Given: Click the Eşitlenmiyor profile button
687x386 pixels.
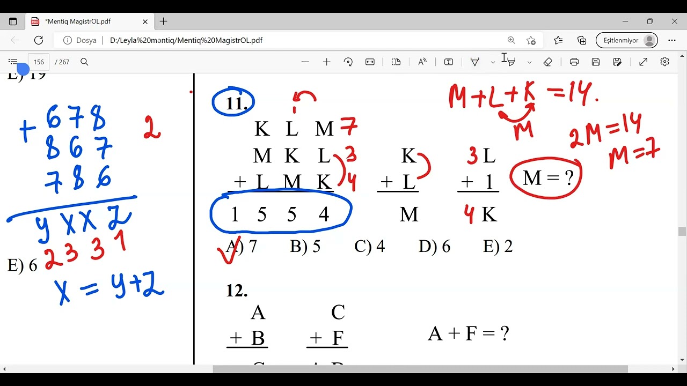Looking at the screenshot, I should pos(626,40).
